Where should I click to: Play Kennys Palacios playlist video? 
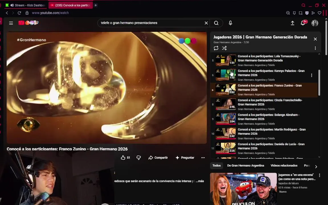(265, 75)
